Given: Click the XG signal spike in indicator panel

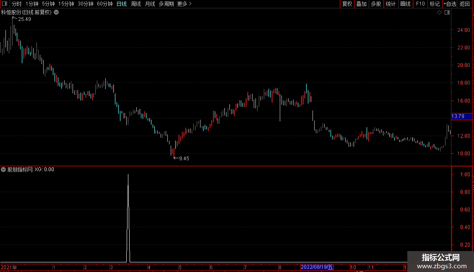Looking at the screenshot, I should click(x=128, y=218).
